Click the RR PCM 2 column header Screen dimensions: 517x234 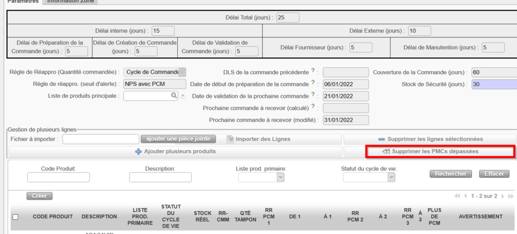[x=355, y=216]
